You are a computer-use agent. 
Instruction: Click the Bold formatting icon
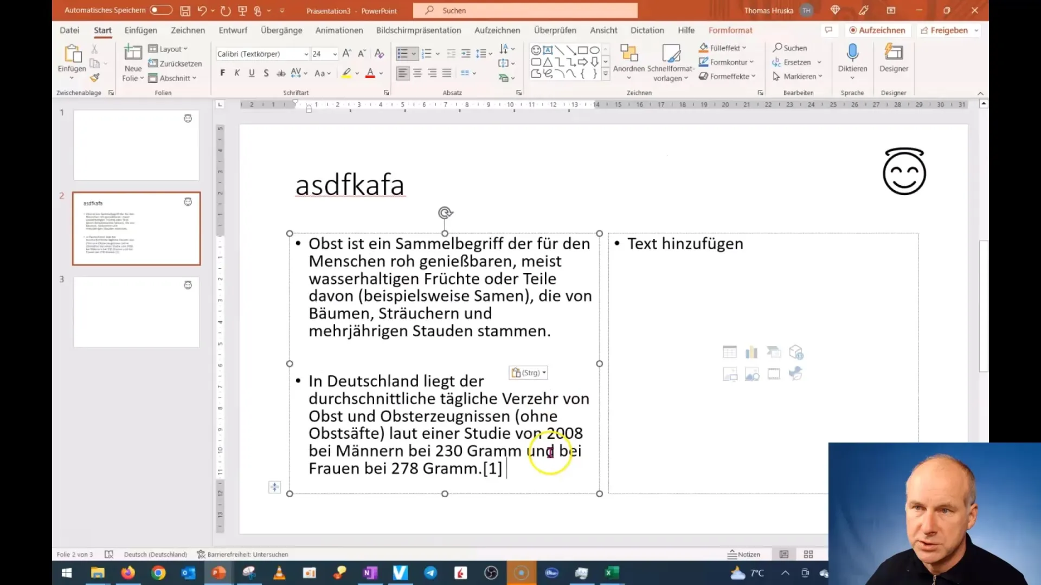222,73
